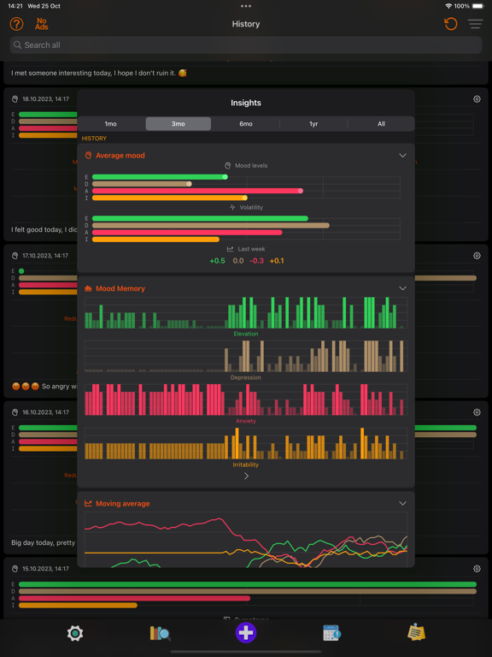The width and height of the screenshot is (492, 657).
Task: Tap the orange refresh arrow icon
Action: [451, 24]
